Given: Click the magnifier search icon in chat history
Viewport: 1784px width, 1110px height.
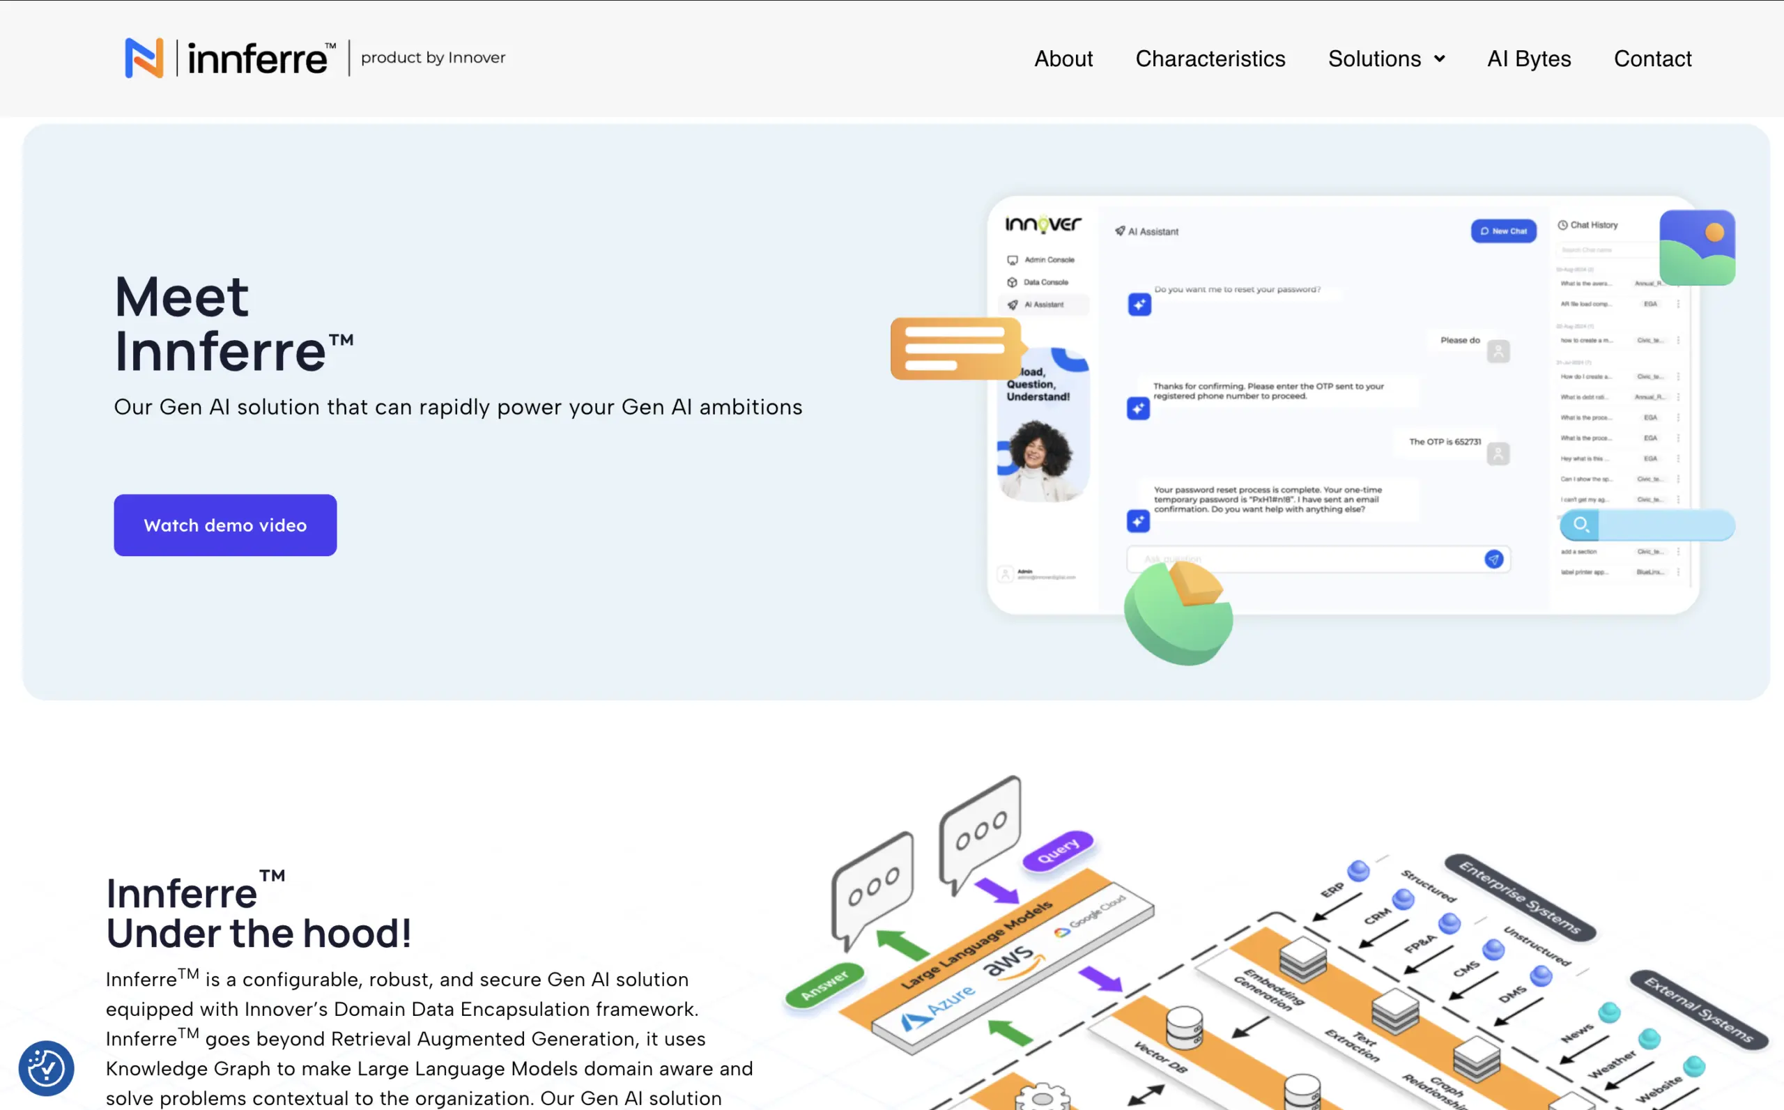Looking at the screenshot, I should [x=1581, y=525].
